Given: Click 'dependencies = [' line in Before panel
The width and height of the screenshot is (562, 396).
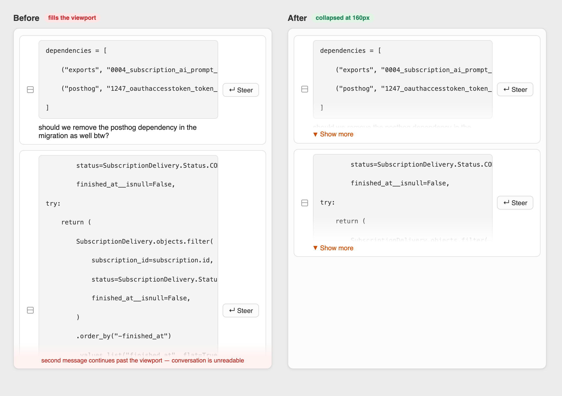Looking at the screenshot, I should point(76,51).
